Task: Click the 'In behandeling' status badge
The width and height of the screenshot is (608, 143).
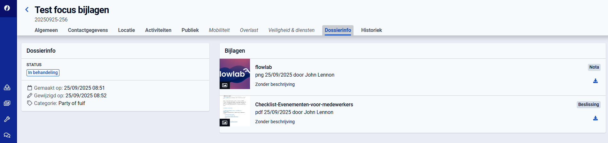Action: (x=43, y=73)
